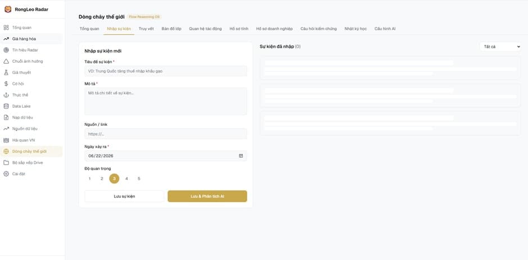The image size is (528, 260).
Task: Open the Nhật ký học tab
Action: [356, 29]
